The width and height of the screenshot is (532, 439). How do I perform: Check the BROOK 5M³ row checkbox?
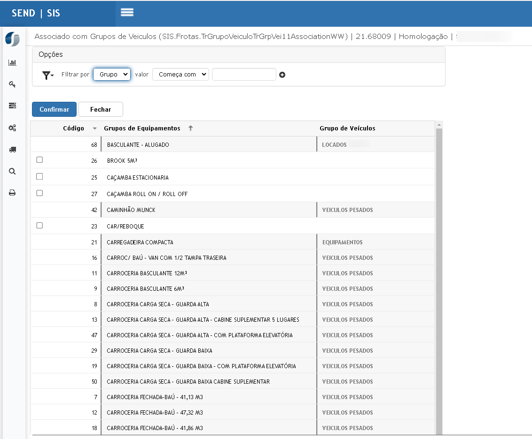click(39, 160)
